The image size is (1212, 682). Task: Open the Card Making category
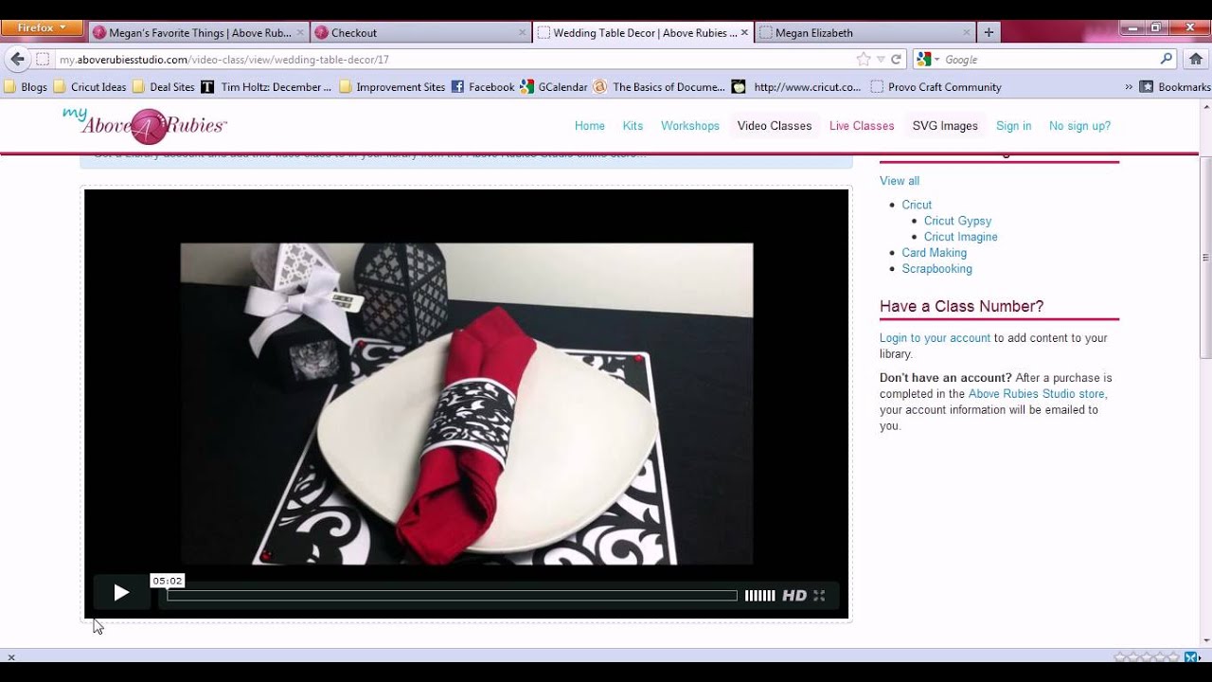[x=934, y=253]
